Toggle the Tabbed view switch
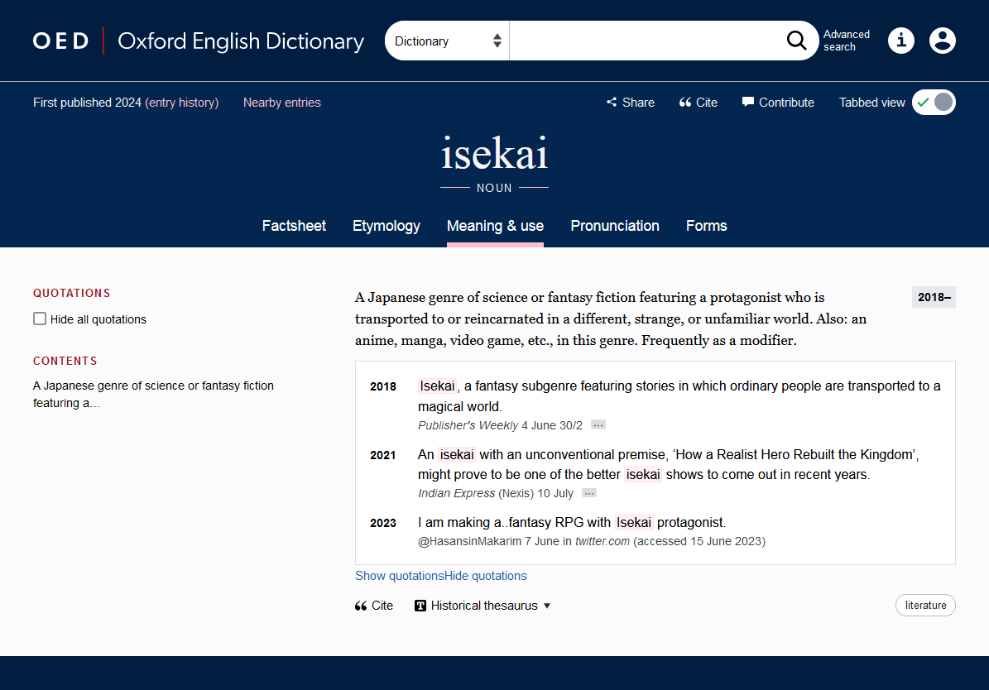The image size is (989, 690). coord(934,103)
